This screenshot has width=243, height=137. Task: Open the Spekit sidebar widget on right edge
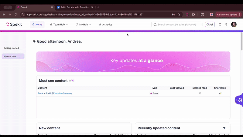pos(239,100)
